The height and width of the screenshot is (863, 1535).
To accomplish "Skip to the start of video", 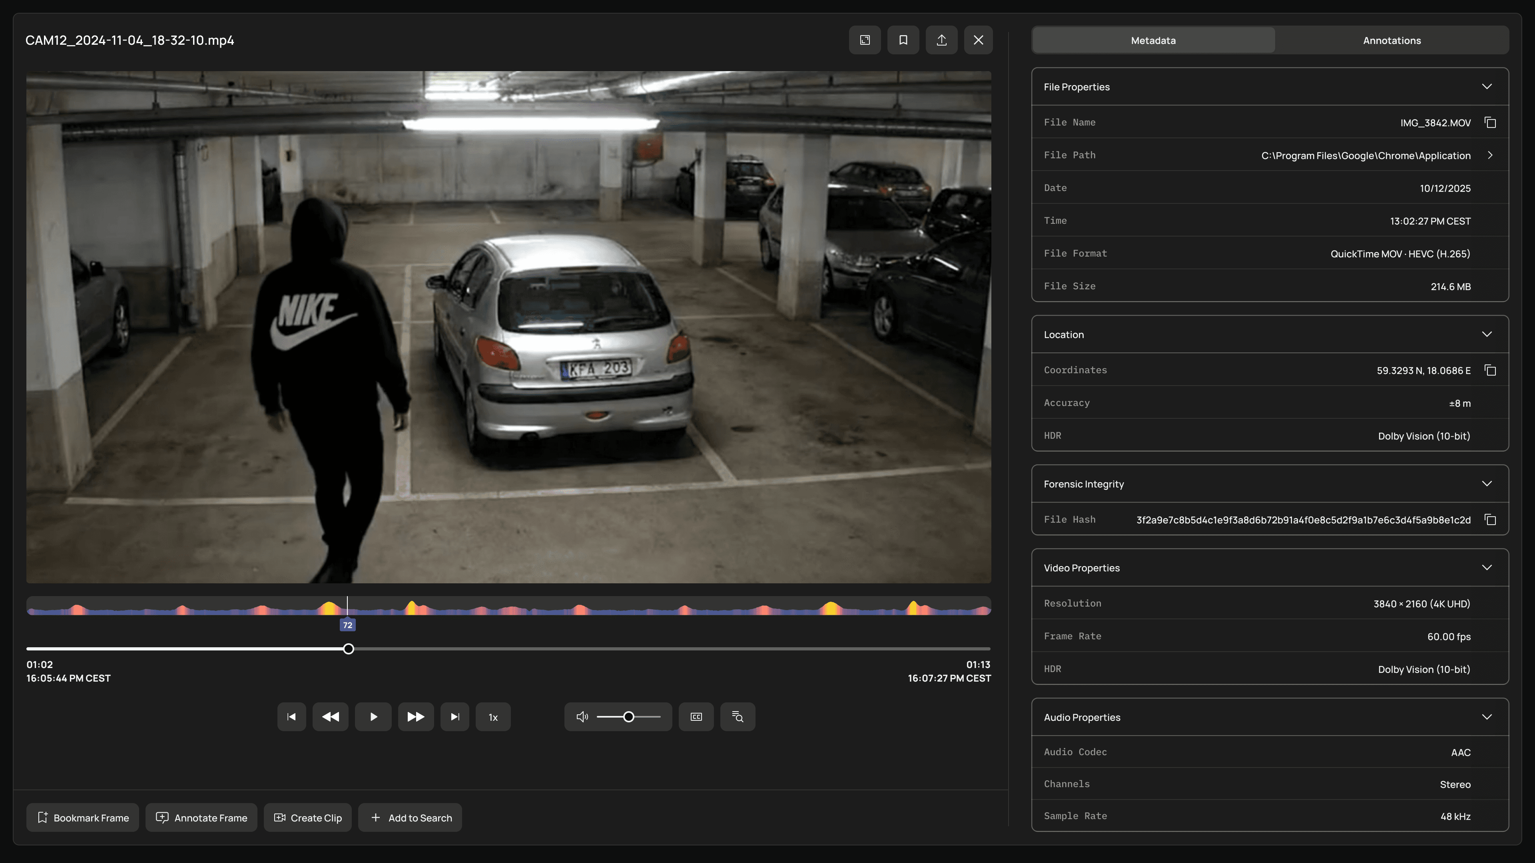I will pyautogui.click(x=291, y=716).
